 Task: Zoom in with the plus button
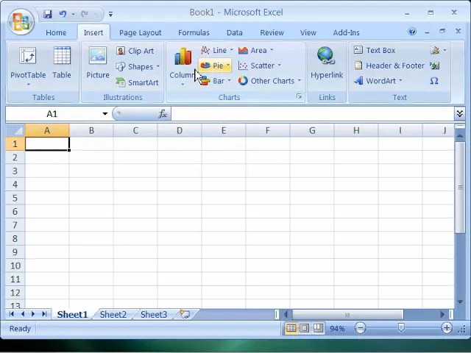point(447,328)
